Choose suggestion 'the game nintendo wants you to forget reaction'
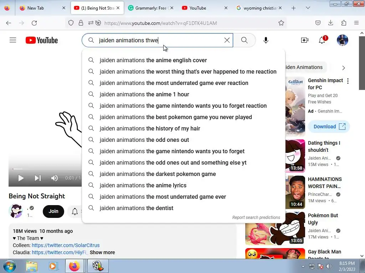The width and height of the screenshot is (365, 273). coord(184,106)
